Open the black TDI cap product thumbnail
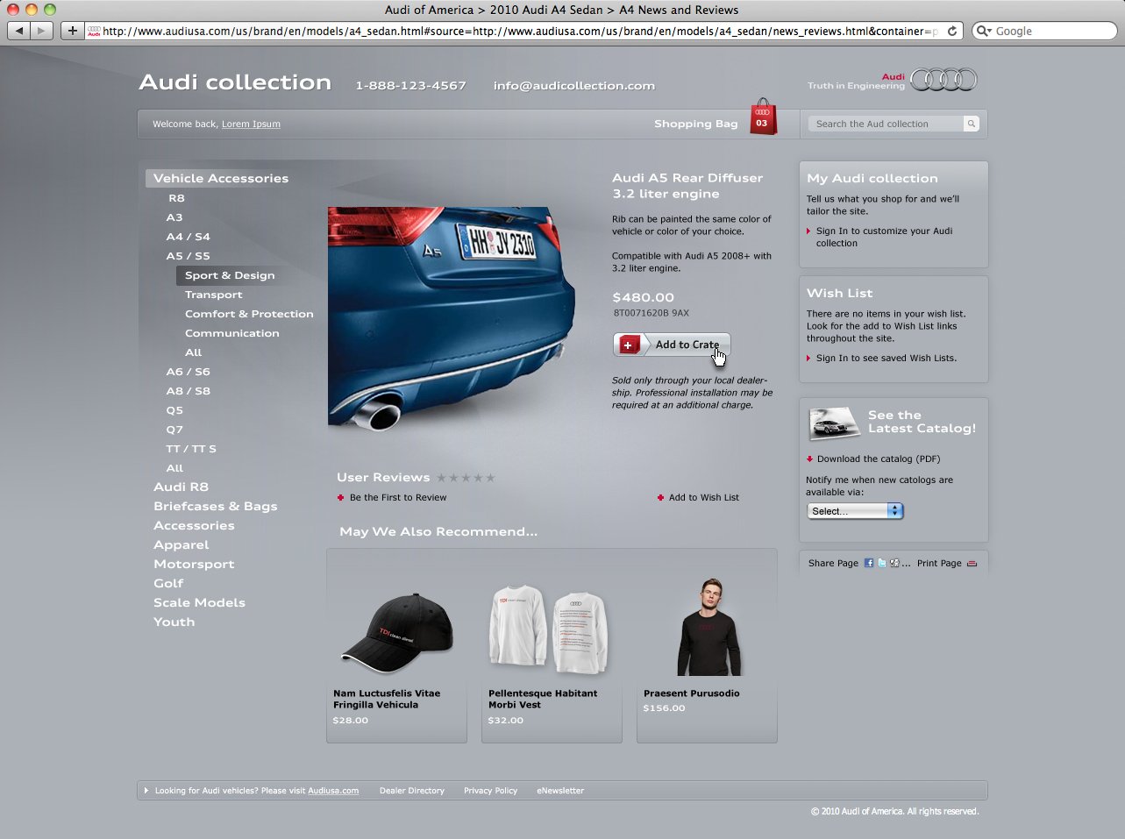Image resolution: width=1125 pixels, height=839 pixels. click(x=397, y=633)
